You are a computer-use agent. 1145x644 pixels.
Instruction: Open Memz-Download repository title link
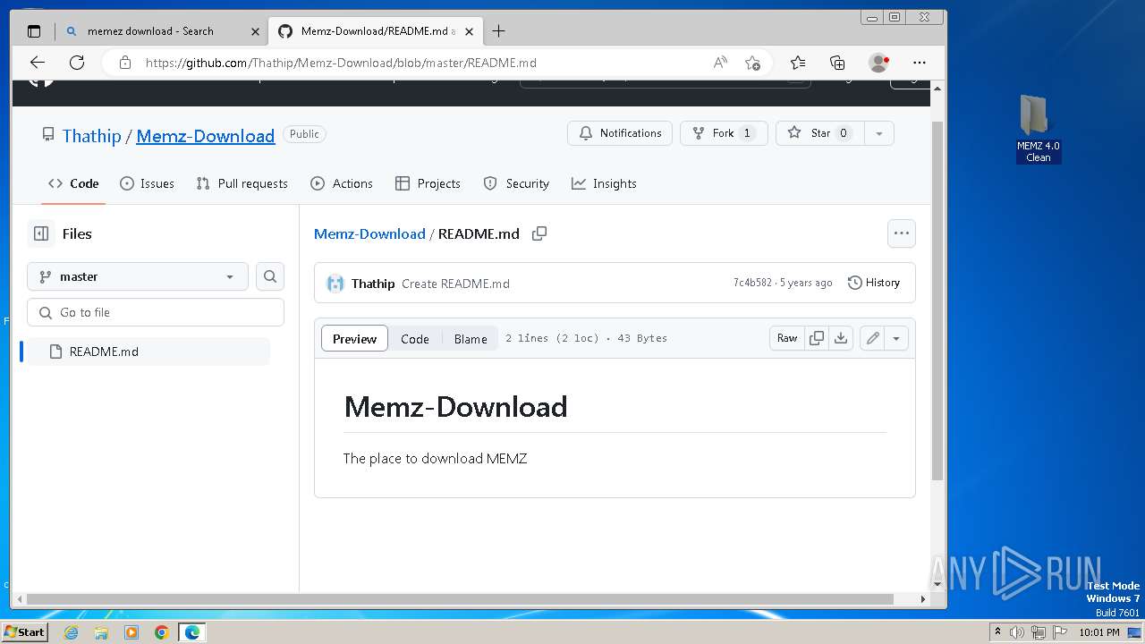point(205,136)
